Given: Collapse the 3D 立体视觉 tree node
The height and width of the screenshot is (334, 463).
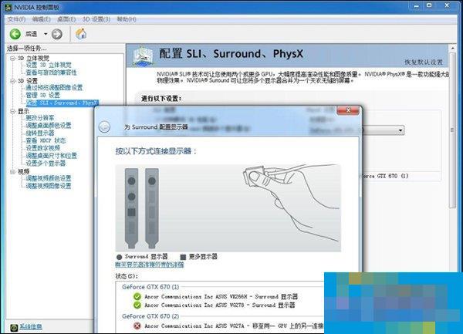Looking at the screenshot, I should pos(12,59).
